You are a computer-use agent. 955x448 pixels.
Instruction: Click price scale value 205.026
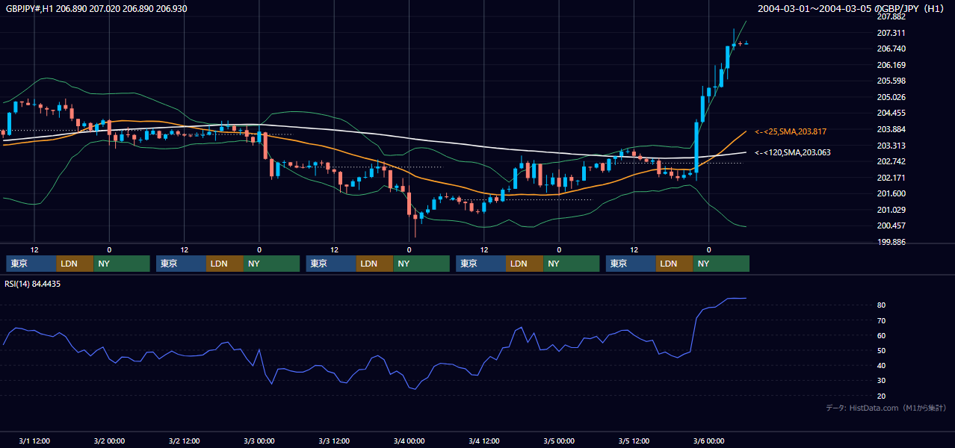coord(891,97)
